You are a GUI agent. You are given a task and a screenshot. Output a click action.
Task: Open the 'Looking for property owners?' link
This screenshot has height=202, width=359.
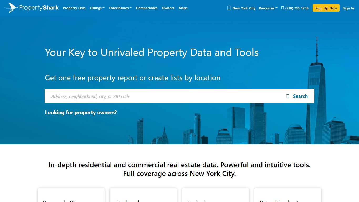pos(81,112)
